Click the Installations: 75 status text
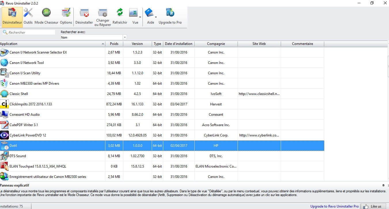389x209 pixels. click(12, 206)
